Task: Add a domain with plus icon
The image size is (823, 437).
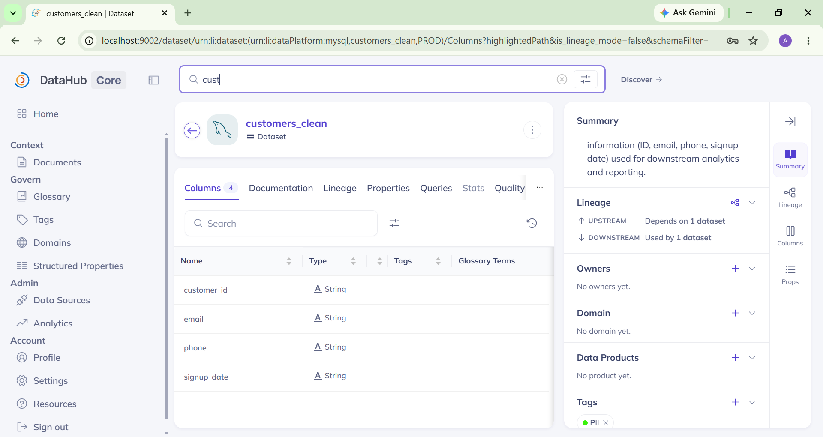Action: coord(736,313)
